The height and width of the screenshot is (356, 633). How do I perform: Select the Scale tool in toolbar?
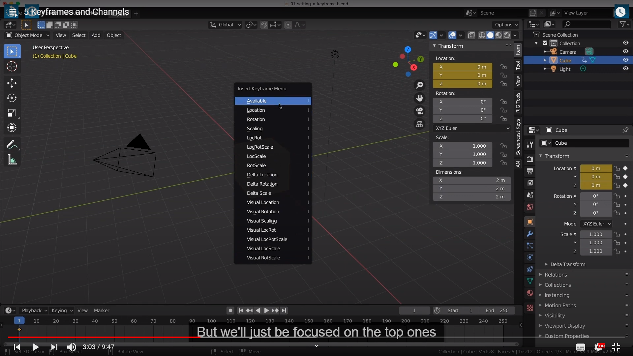12,113
